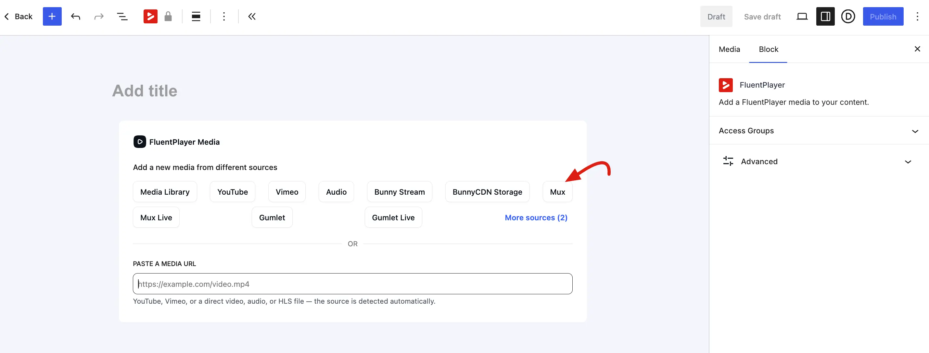Screen dimensions: 929x353
Task: Click the lock icon in block toolbar
Action: [x=168, y=17]
